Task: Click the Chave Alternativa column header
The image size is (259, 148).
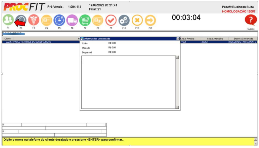Action: click(215, 39)
